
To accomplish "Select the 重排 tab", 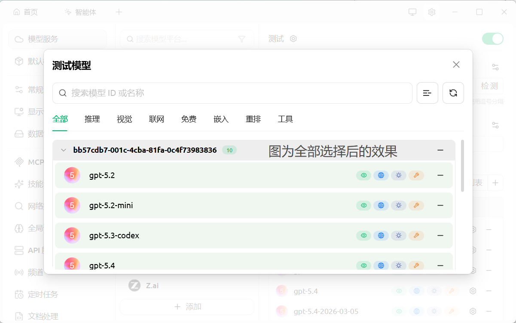I will 253,119.
